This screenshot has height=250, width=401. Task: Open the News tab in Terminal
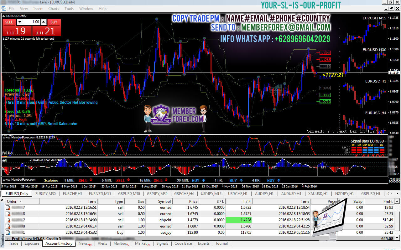pyautogui.click(x=83, y=243)
